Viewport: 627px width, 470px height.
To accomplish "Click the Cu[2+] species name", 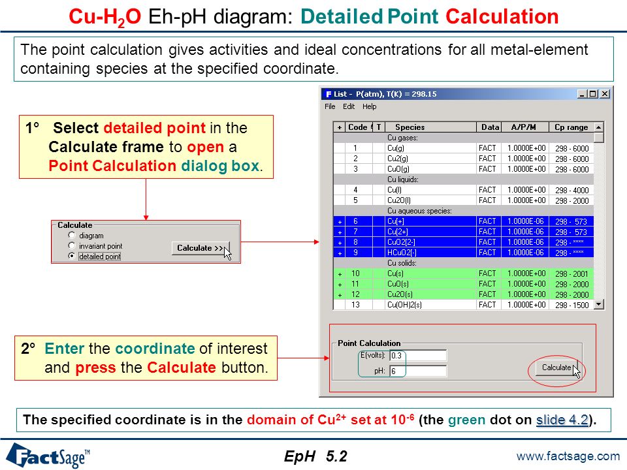I will (x=398, y=232).
